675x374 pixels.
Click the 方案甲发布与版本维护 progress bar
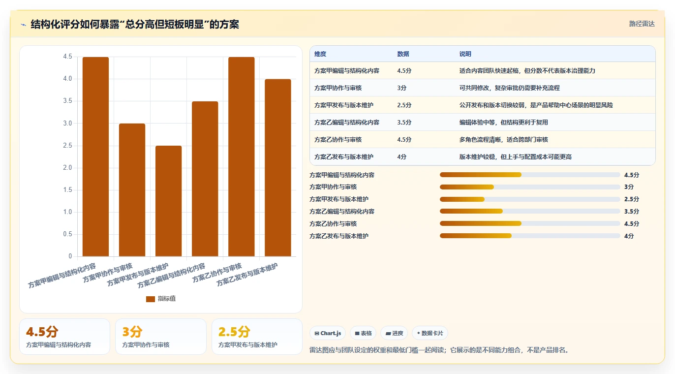click(530, 199)
